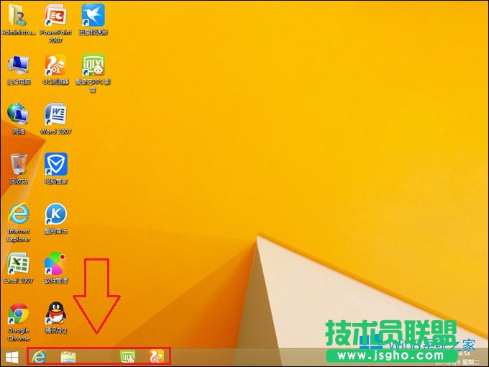Screen dimensions: 489x367
Task: Open the Xunlei blue bird shortcut
Action: point(93,16)
